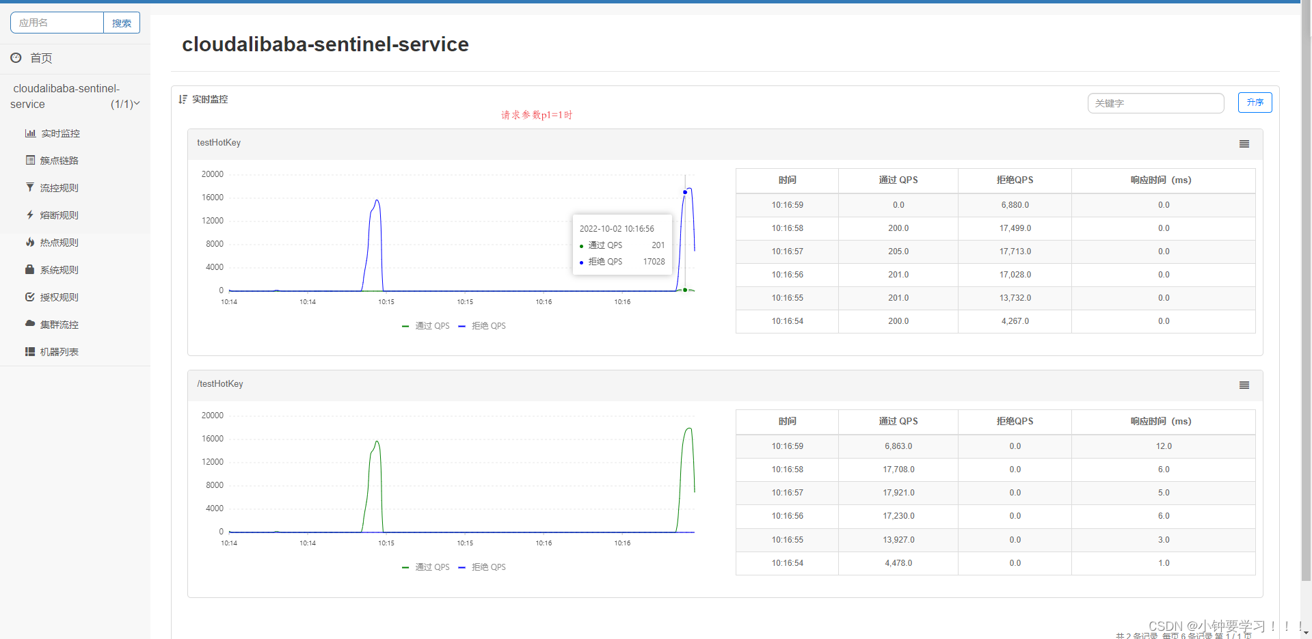Click the 搜索 button
The height and width of the screenshot is (639, 1312).
(122, 23)
